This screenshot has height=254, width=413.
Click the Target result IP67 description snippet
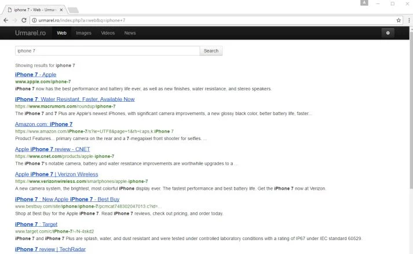[x=189, y=238]
